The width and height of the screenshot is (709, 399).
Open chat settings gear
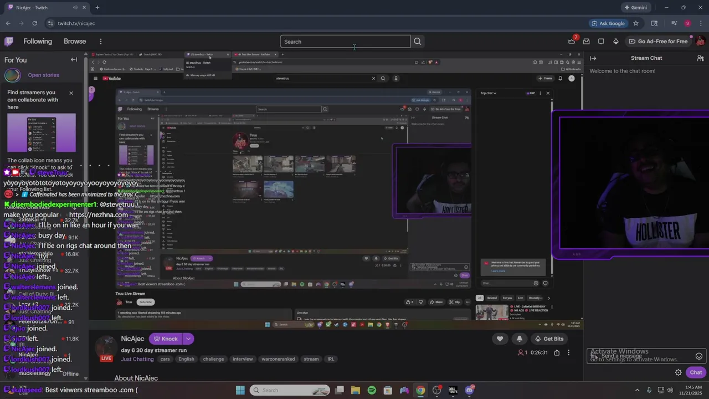(678, 372)
